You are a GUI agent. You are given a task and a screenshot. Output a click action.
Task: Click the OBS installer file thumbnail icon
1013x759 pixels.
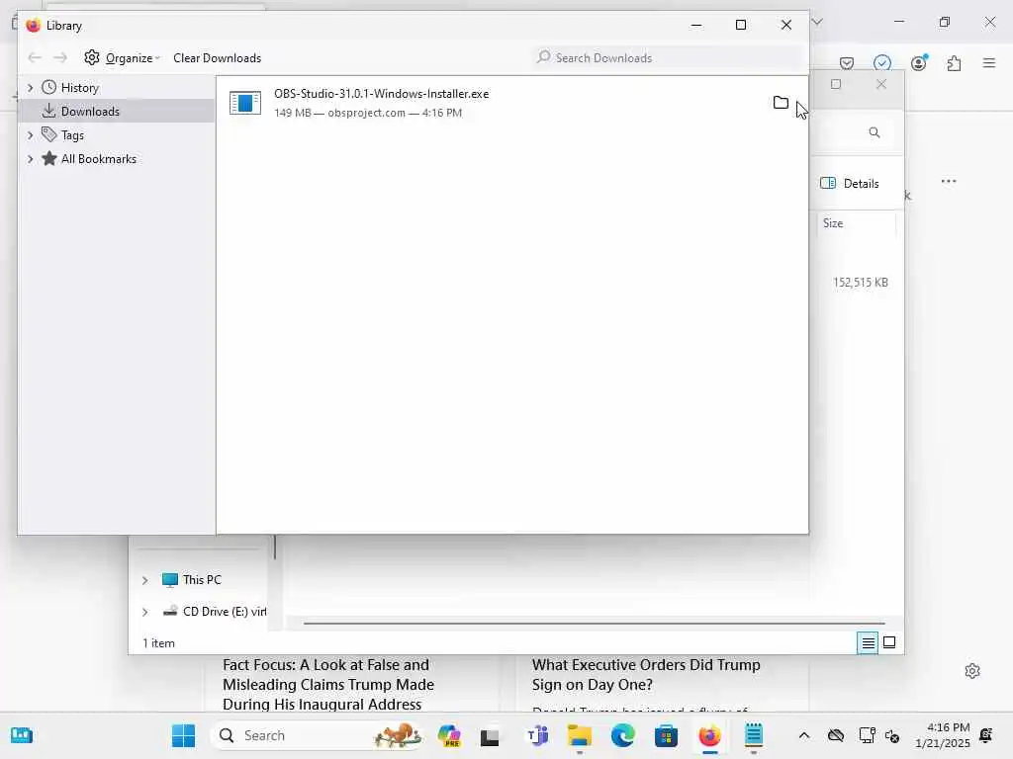245,103
